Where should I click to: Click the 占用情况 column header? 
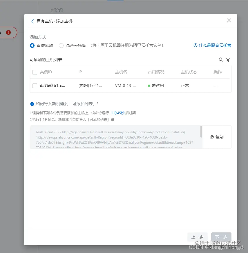click(x=156, y=72)
